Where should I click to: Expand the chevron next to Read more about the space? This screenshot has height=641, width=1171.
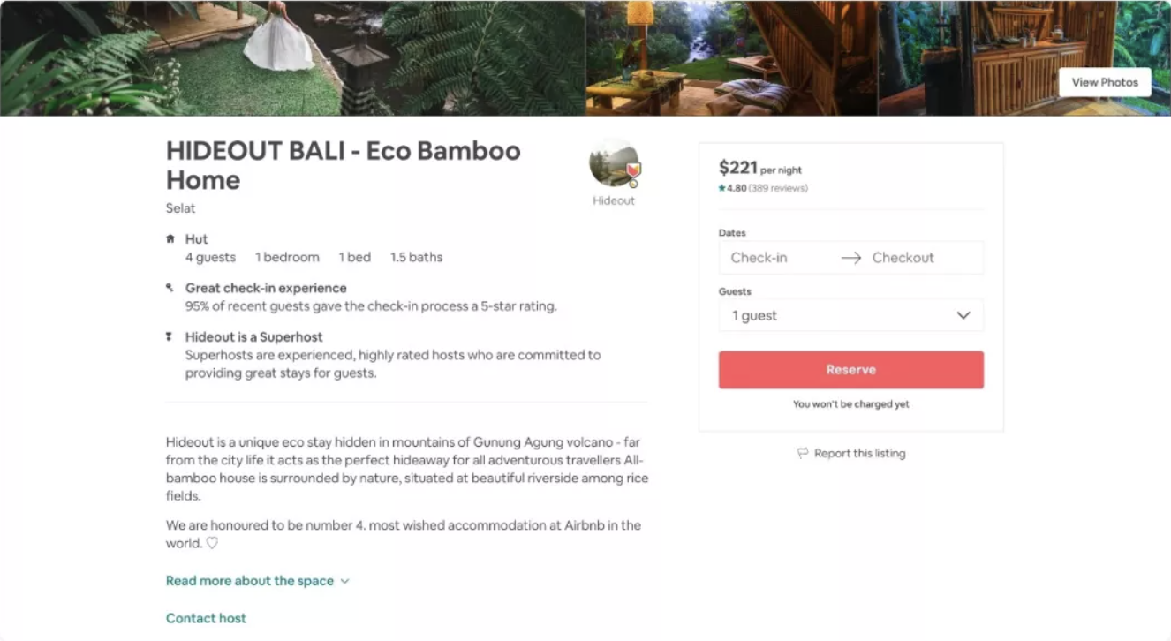345,581
